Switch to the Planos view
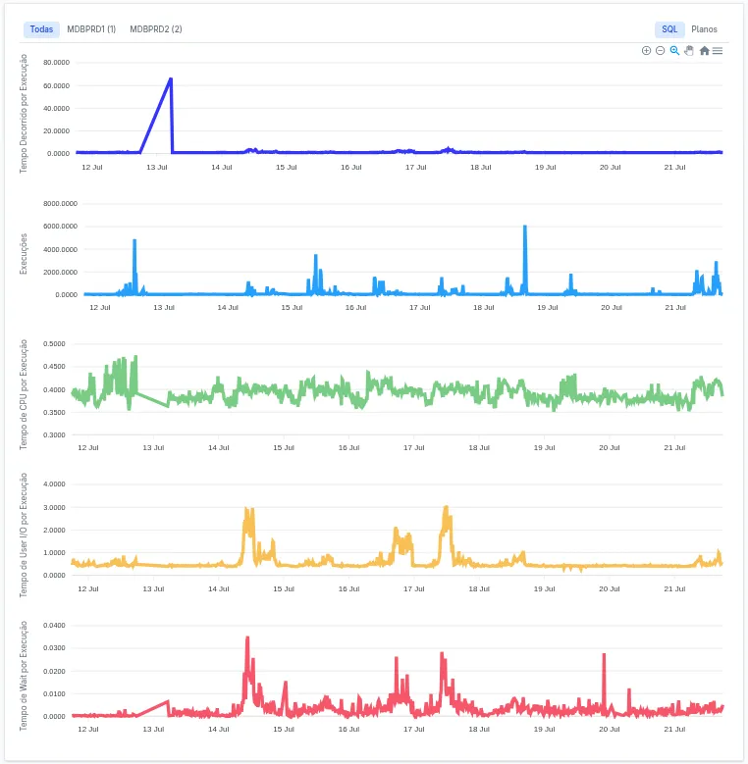Viewport: 748px width, 764px height. pyautogui.click(x=704, y=29)
